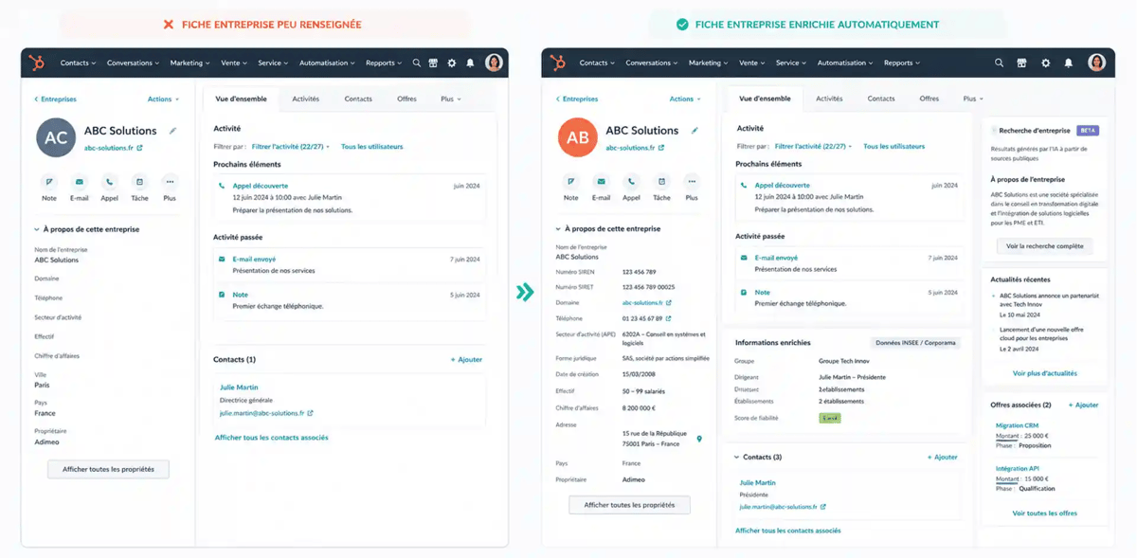Image resolution: width=1137 pixels, height=558 pixels.
Task: Click the pencil edit icon beside the AB avatar
Action: [695, 131]
